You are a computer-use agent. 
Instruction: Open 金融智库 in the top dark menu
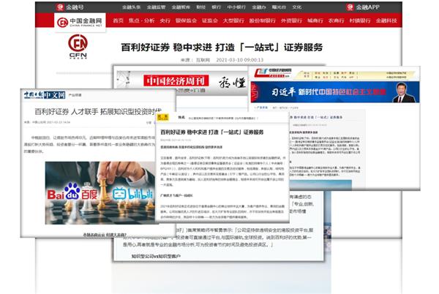tap(181, 7)
